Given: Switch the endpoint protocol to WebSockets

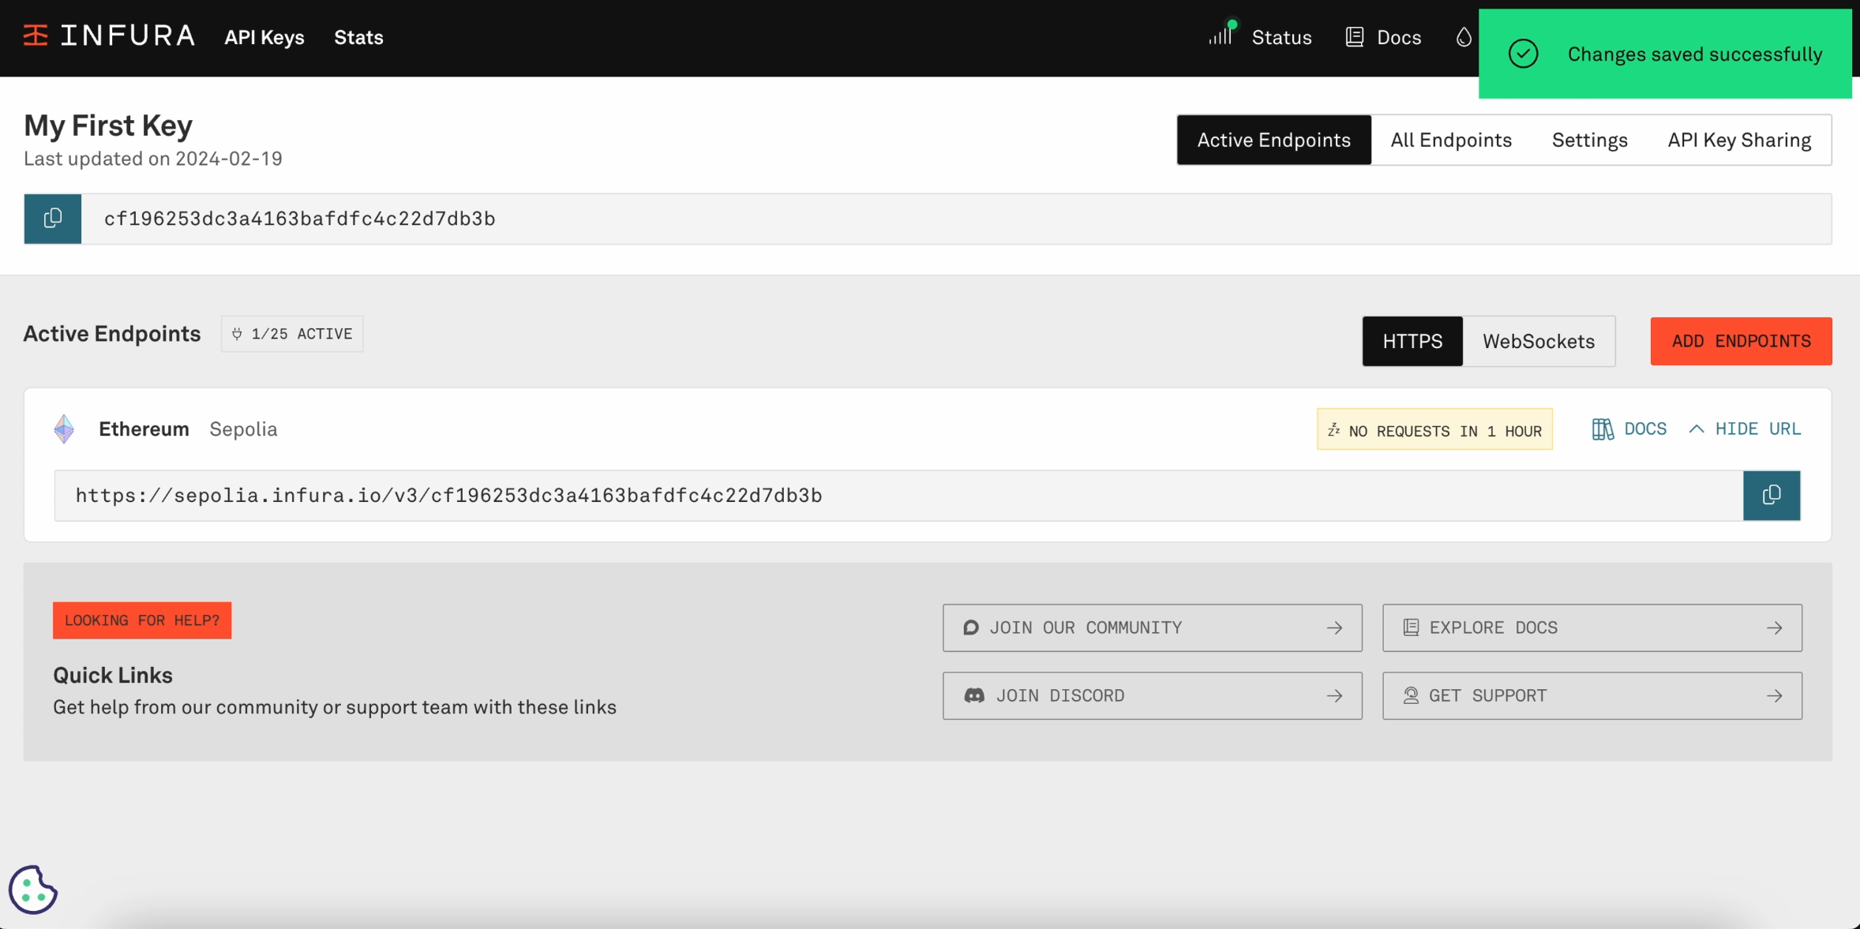Looking at the screenshot, I should tap(1539, 341).
